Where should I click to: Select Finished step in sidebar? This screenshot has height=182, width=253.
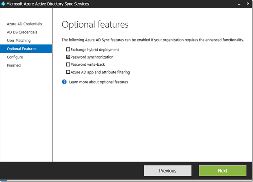[14, 65]
